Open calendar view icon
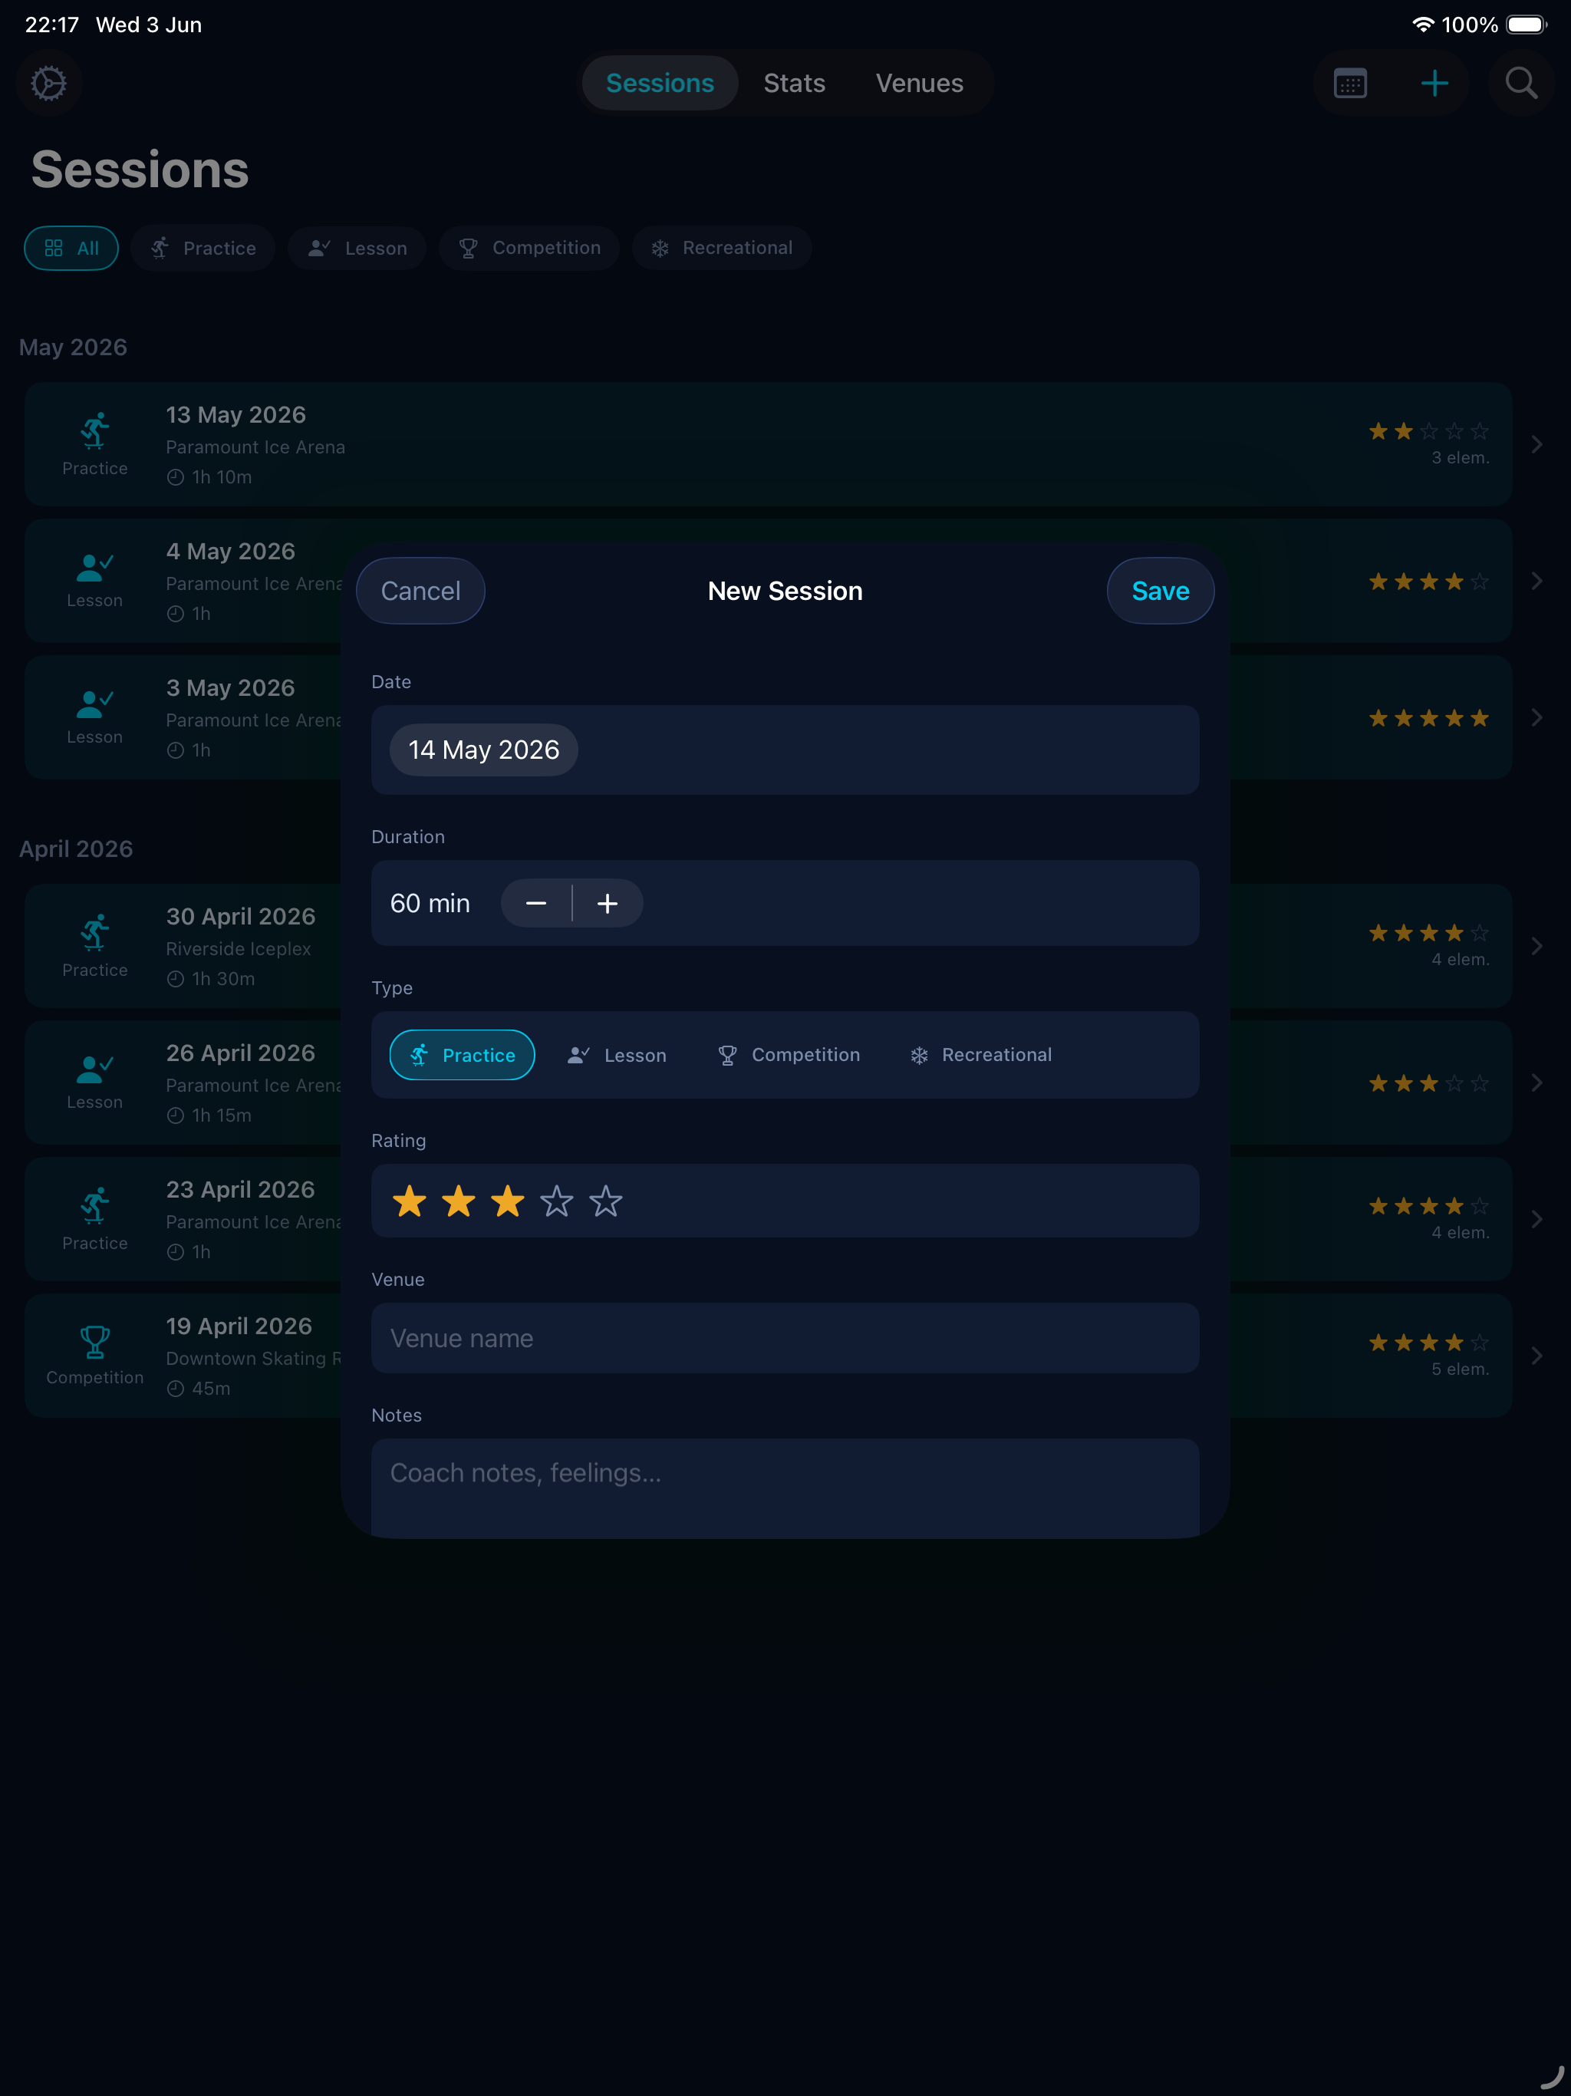Image resolution: width=1571 pixels, height=2096 pixels. click(1349, 84)
